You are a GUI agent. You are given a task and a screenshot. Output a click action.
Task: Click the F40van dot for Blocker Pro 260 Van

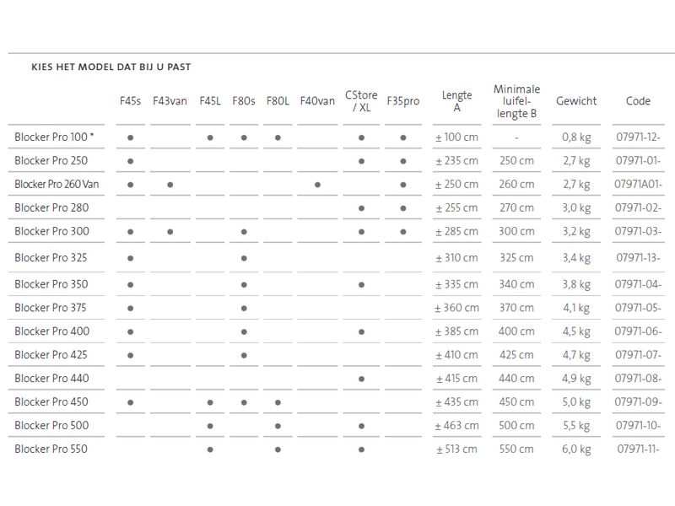(317, 184)
